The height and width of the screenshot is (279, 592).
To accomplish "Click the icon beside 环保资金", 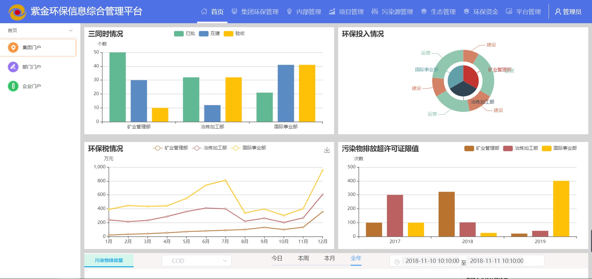I will click(466, 11).
